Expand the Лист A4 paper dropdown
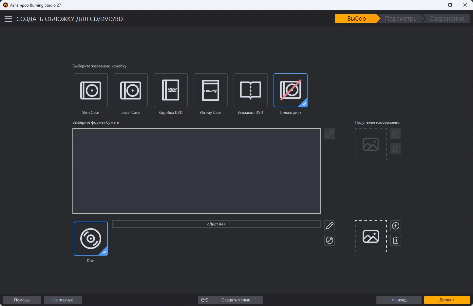This screenshot has width=473, height=306. pyautogui.click(x=217, y=224)
